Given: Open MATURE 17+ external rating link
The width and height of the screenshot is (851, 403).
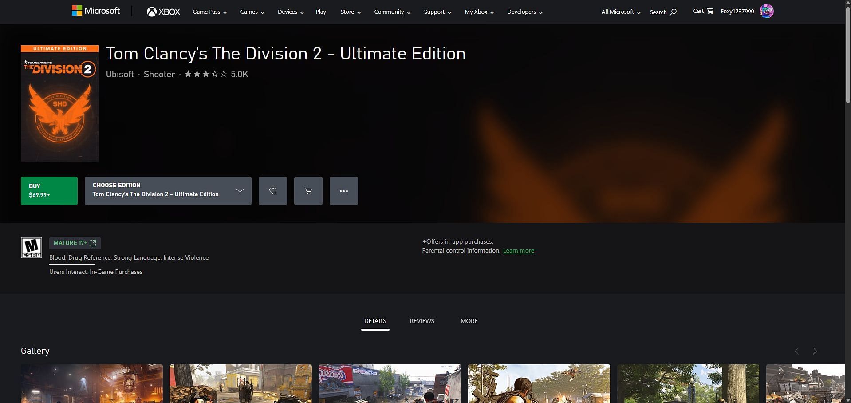Looking at the screenshot, I should coord(75,243).
